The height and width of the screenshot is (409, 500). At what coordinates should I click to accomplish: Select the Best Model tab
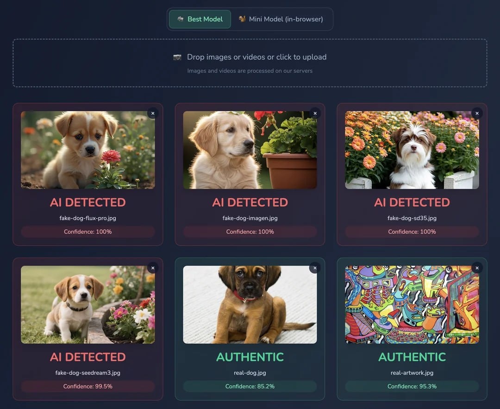tap(200, 19)
